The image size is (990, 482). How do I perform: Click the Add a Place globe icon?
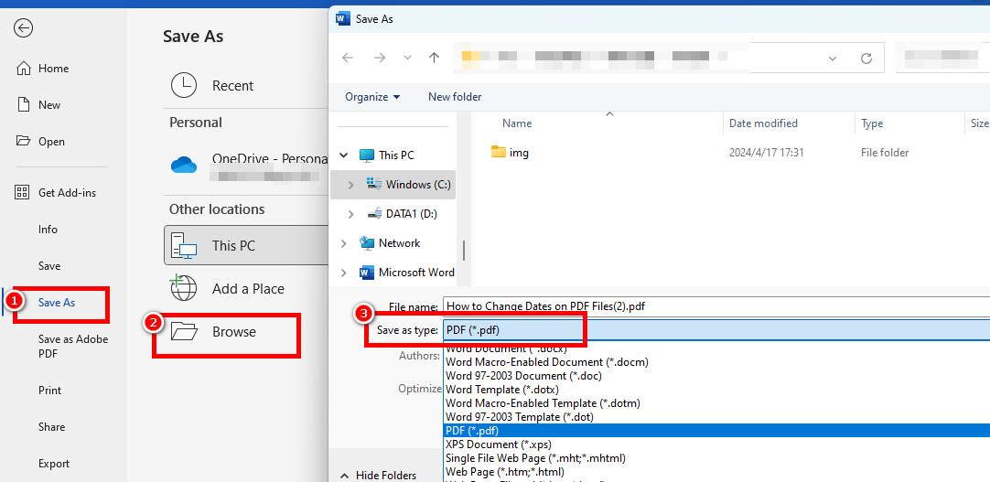(x=183, y=288)
